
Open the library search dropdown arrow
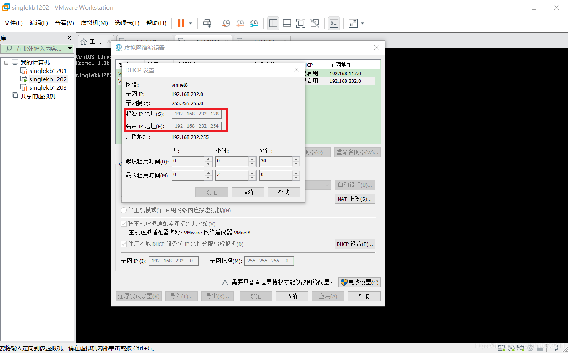pyautogui.click(x=70, y=49)
